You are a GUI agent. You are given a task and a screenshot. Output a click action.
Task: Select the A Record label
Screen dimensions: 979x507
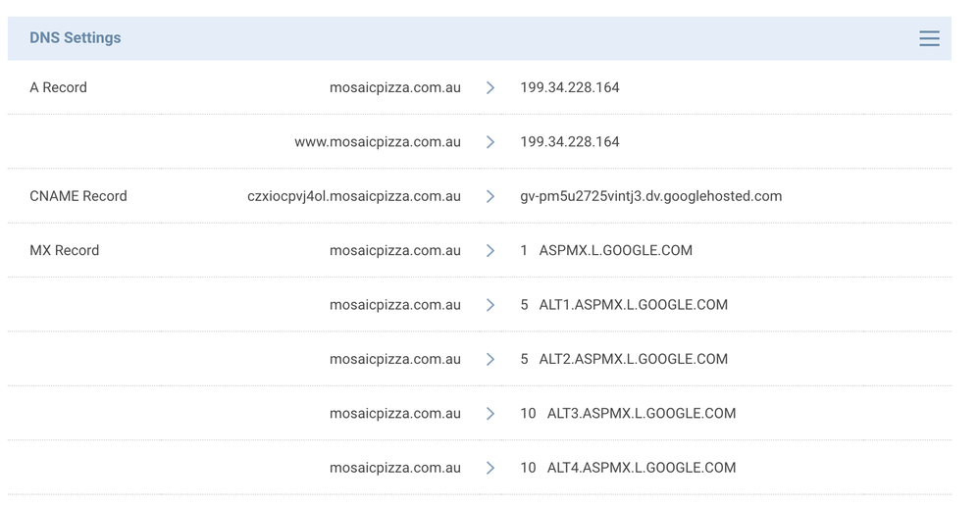[58, 88]
